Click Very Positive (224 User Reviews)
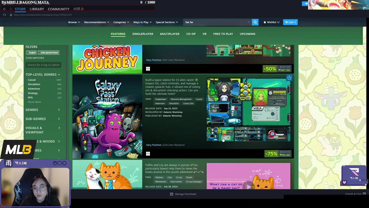369x208 pixels. coord(165,145)
